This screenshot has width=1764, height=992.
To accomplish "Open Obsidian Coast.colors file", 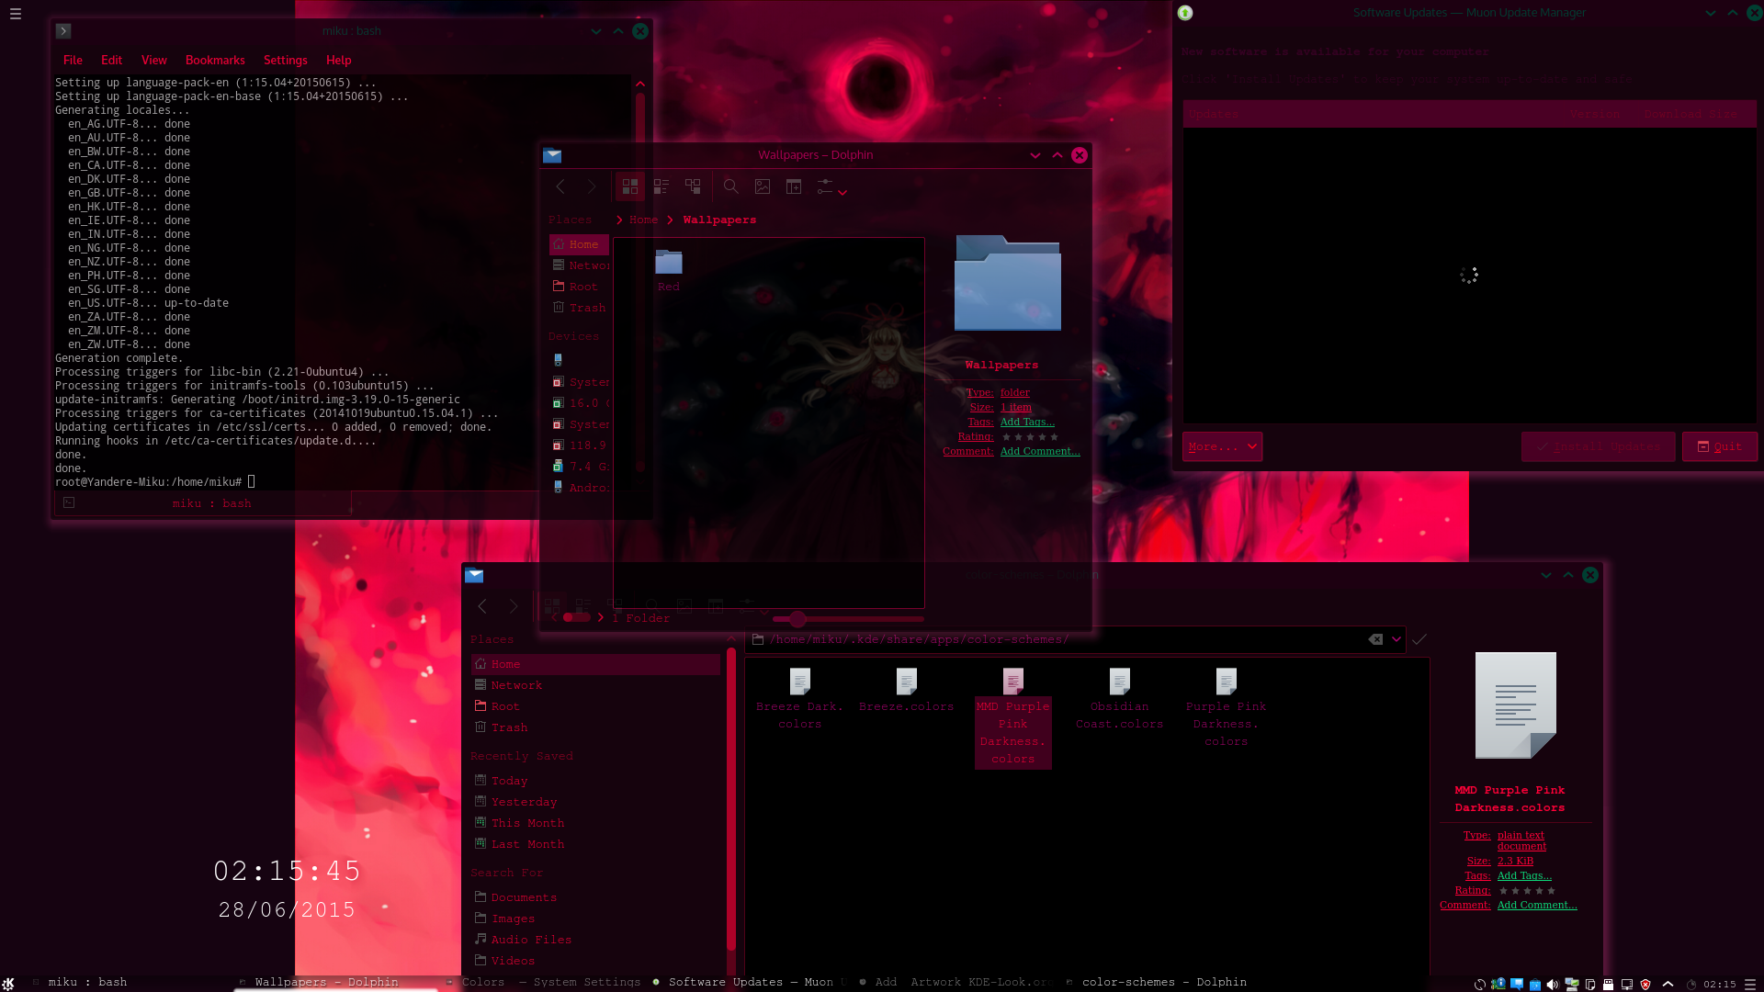I will coord(1119,699).
